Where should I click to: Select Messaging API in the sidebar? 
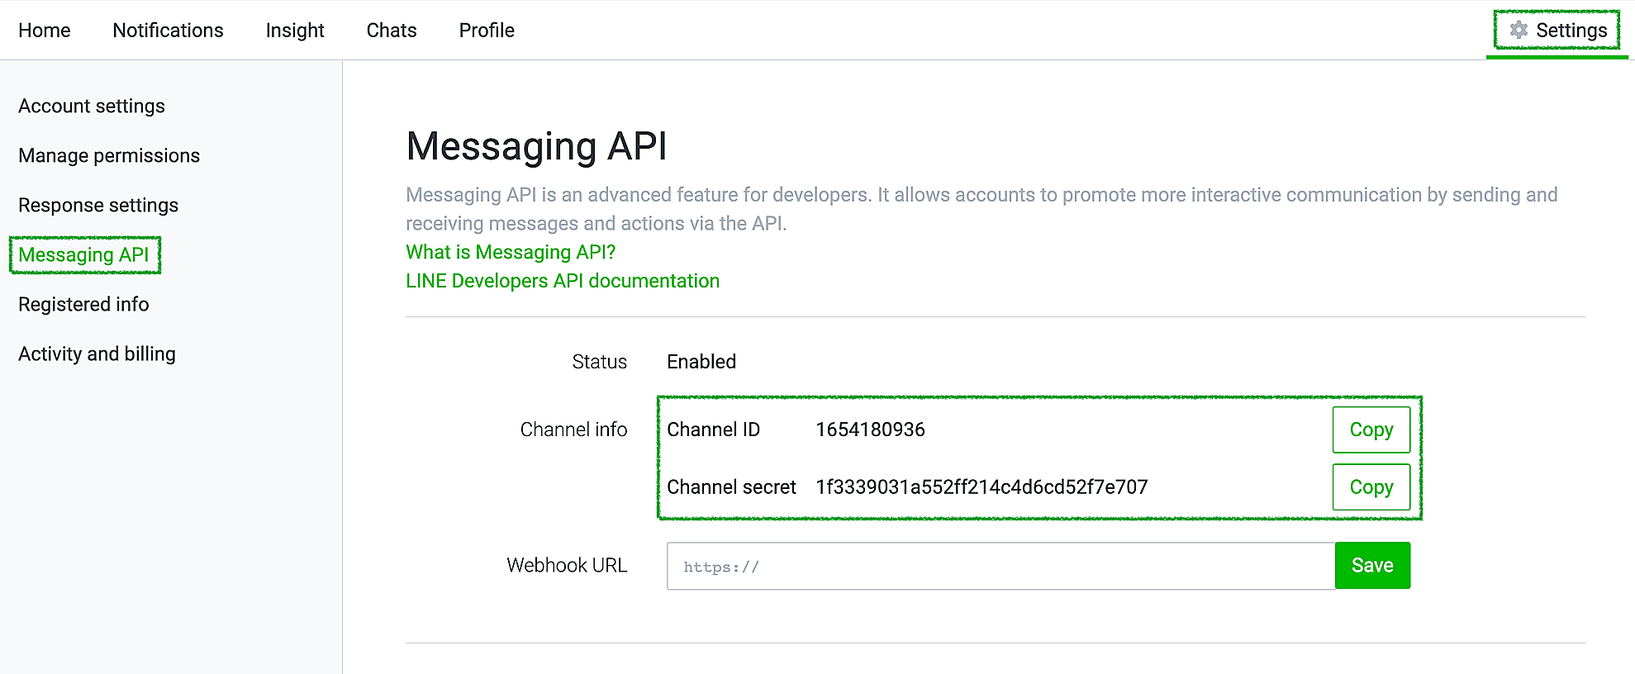(x=83, y=255)
